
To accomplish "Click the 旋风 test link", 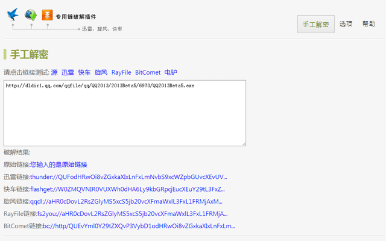I will click(101, 72).
